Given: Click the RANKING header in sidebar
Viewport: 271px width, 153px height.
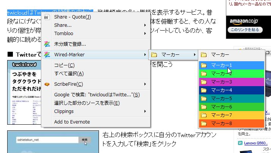Looking at the screenshot, I should [252, 48].
